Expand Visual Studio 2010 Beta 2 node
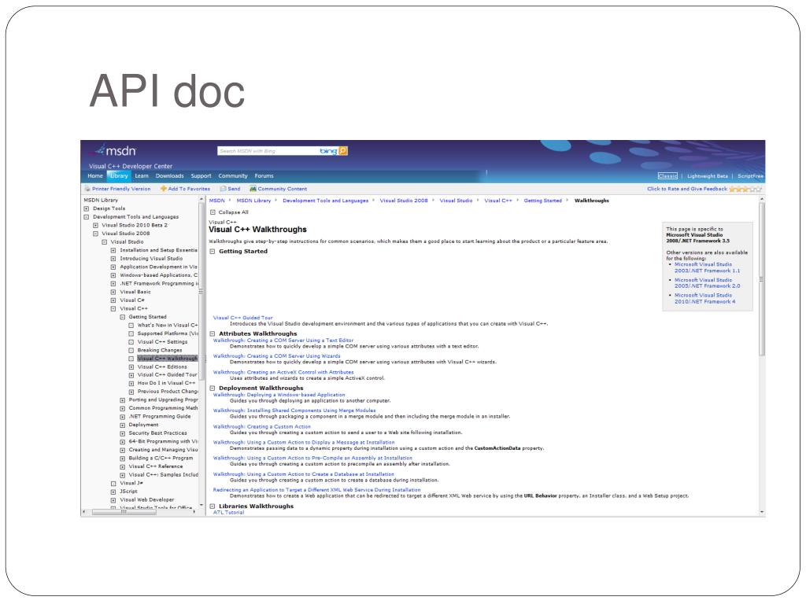Viewport: 806px width, 604px height. click(95, 225)
